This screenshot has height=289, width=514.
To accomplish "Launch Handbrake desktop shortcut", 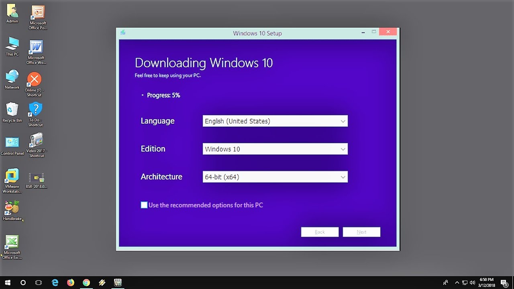I will pyautogui.click(x=12, y=211).
